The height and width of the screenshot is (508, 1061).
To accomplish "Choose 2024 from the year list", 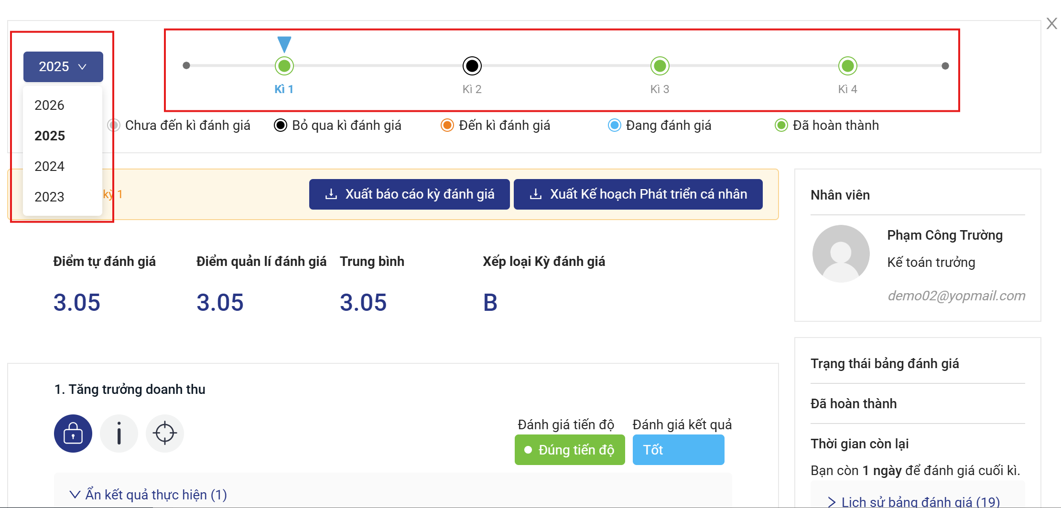I will [x=50, y=166].
